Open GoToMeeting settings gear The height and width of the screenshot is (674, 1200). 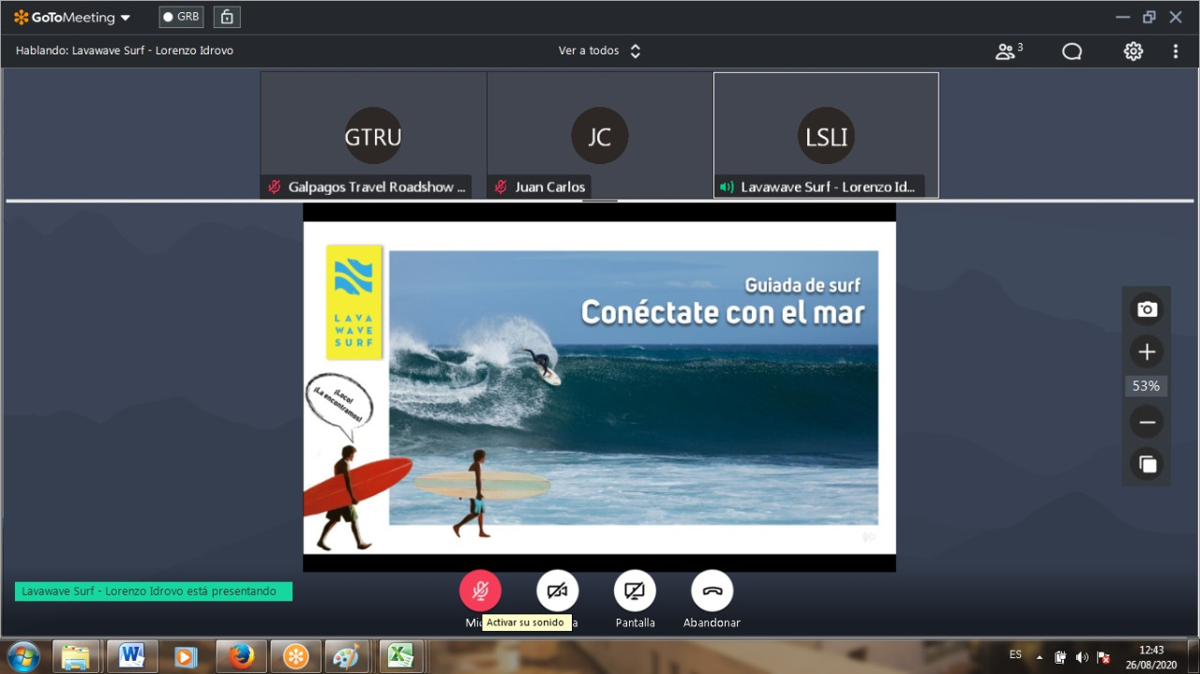1133,52
